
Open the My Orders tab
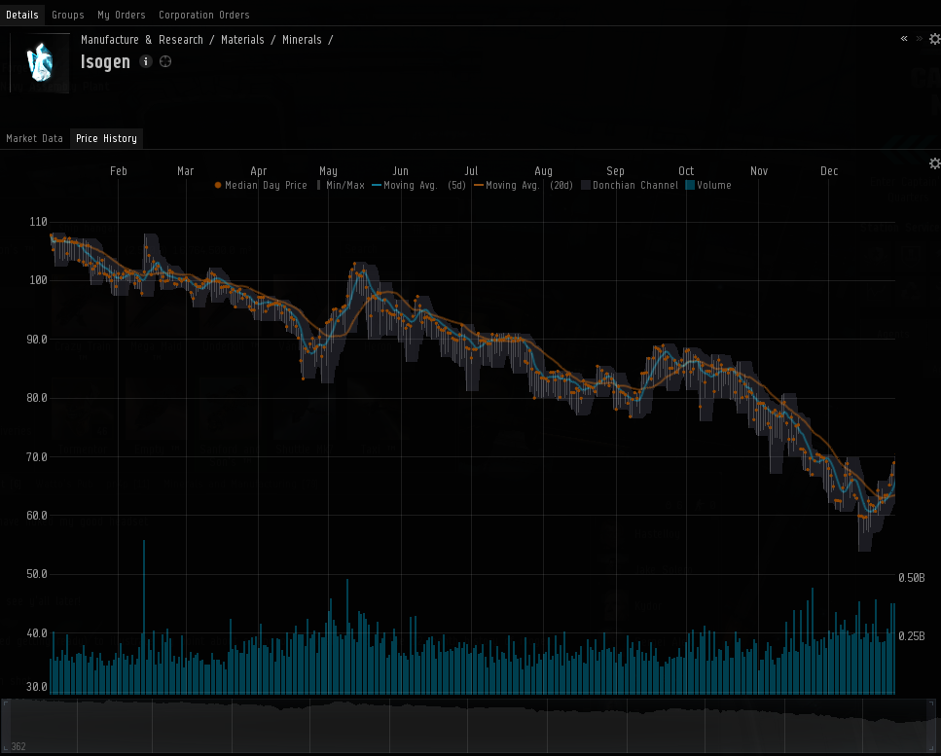click(122, 15)
